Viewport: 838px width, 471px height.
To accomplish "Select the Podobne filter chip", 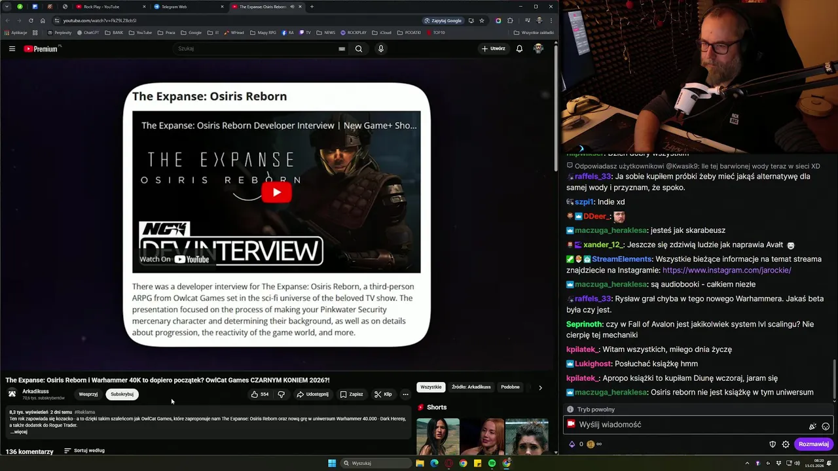I will [510, 387].
